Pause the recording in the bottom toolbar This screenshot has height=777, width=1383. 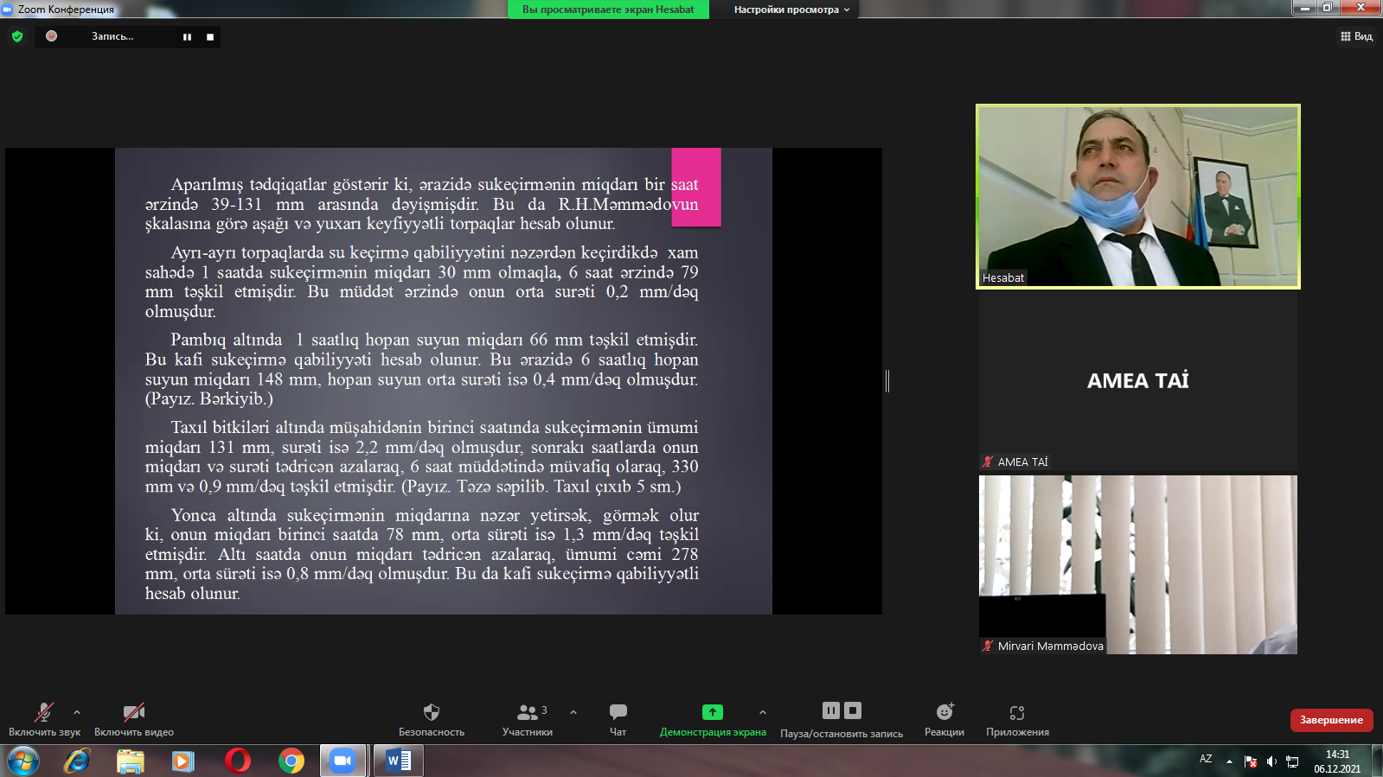[x=830, y=710]
